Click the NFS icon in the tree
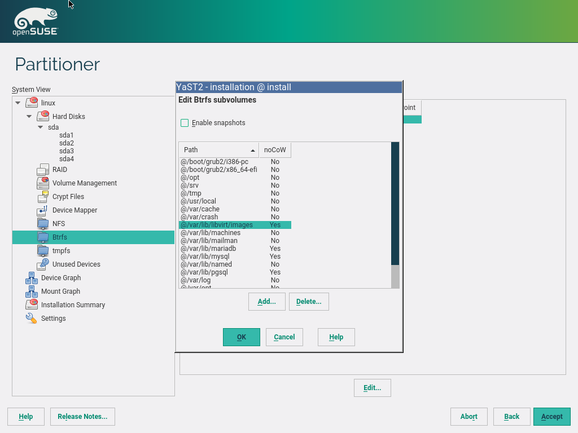578x433 pixels. [43, 224]
